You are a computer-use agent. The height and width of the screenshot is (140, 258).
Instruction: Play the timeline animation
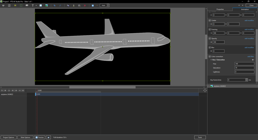point(2,90)
